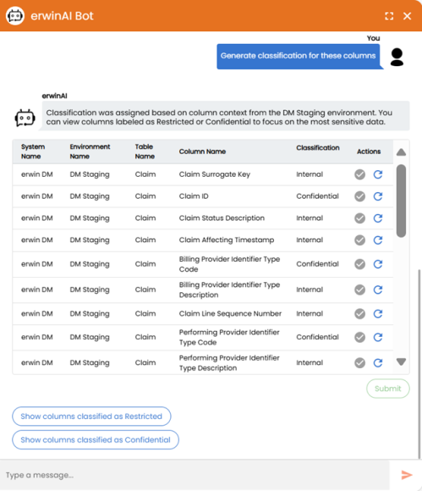Show columns classified as Confidential
Viewport: 422px width, 491px height.
click(96, 439)
